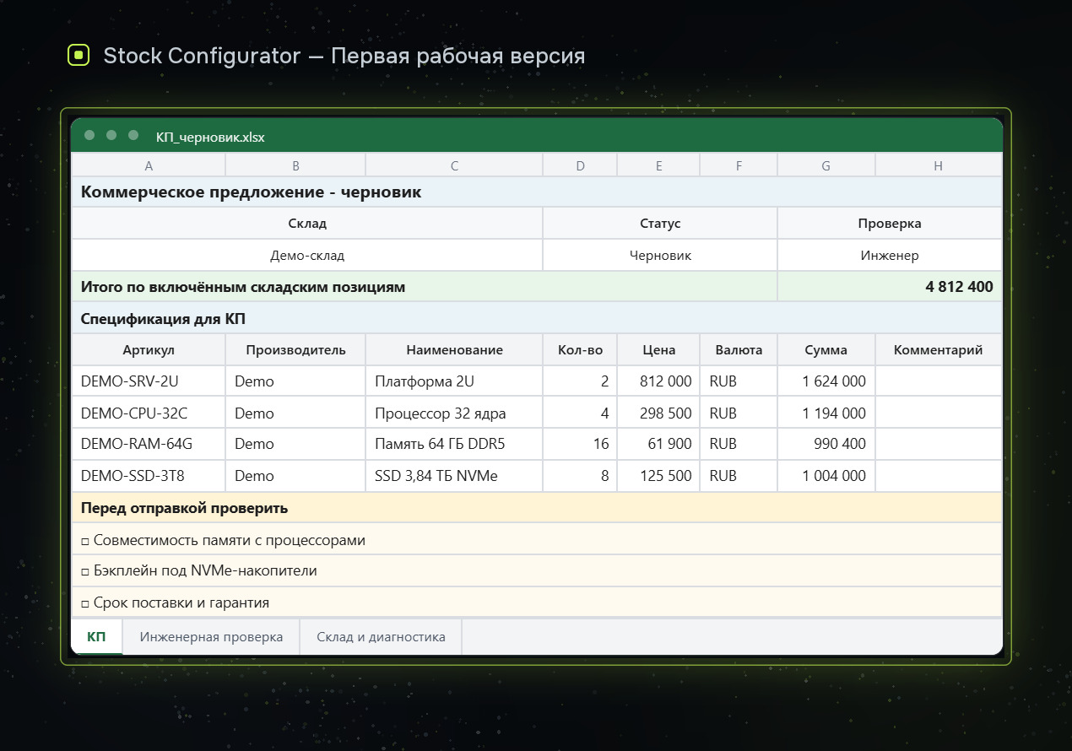Select column A header
1072x751 pixels.
[149, 165]
